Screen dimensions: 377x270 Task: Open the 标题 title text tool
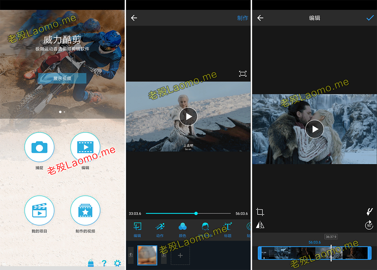pos(228,230)
